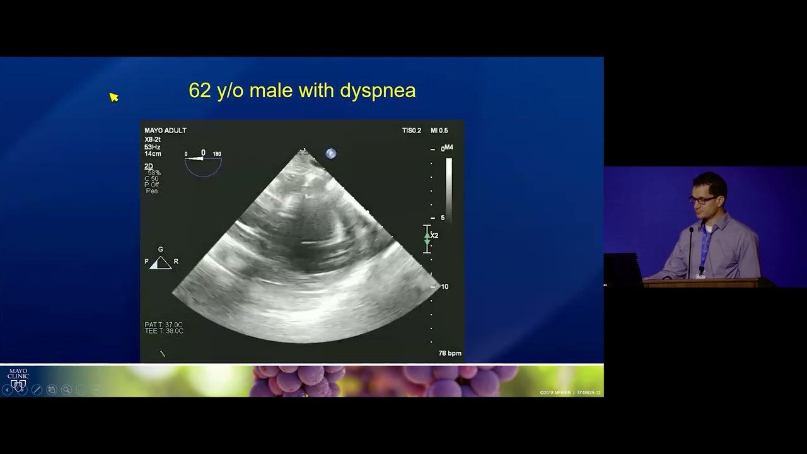Click the speaker video panel

pos(705,227)
